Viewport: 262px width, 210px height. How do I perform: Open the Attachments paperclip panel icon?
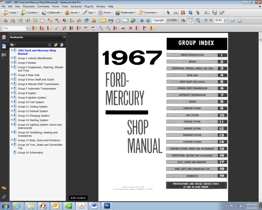coord(4,197)
